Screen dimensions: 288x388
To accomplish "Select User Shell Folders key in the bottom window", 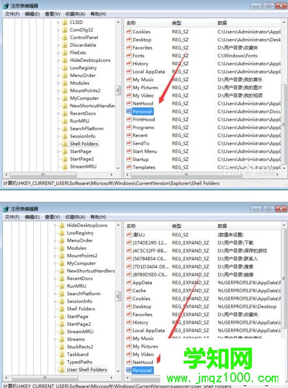I will tap(87, 370).
